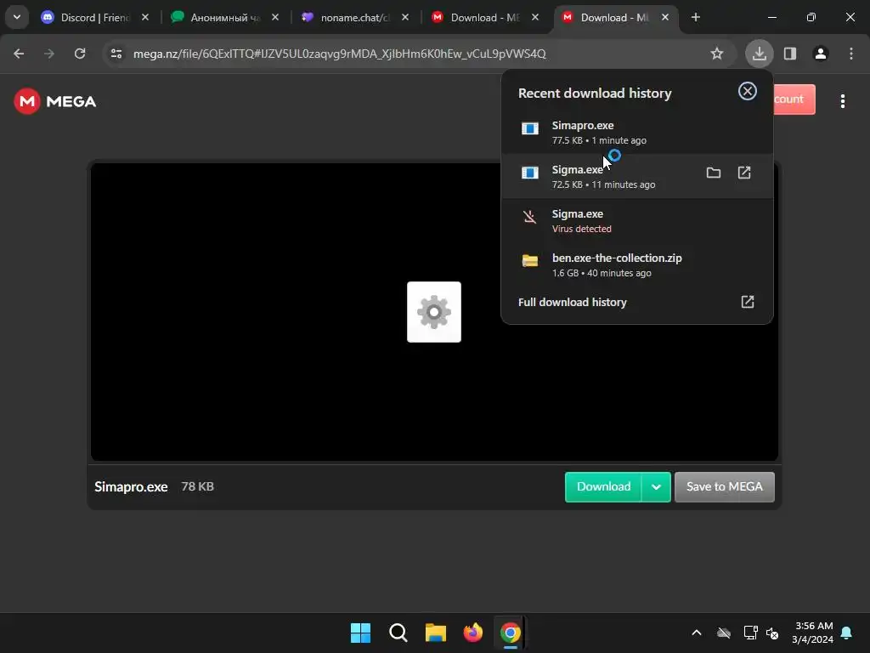Open the Chrome profile avatar icon
Image resolution: width=870 pixels, height=653 pixels.
click(x=821, y=54)
